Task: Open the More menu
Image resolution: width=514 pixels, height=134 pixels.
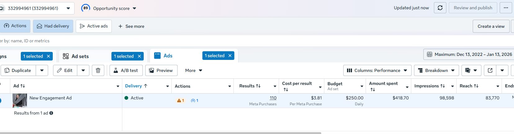Action: [x=193, y=70]
